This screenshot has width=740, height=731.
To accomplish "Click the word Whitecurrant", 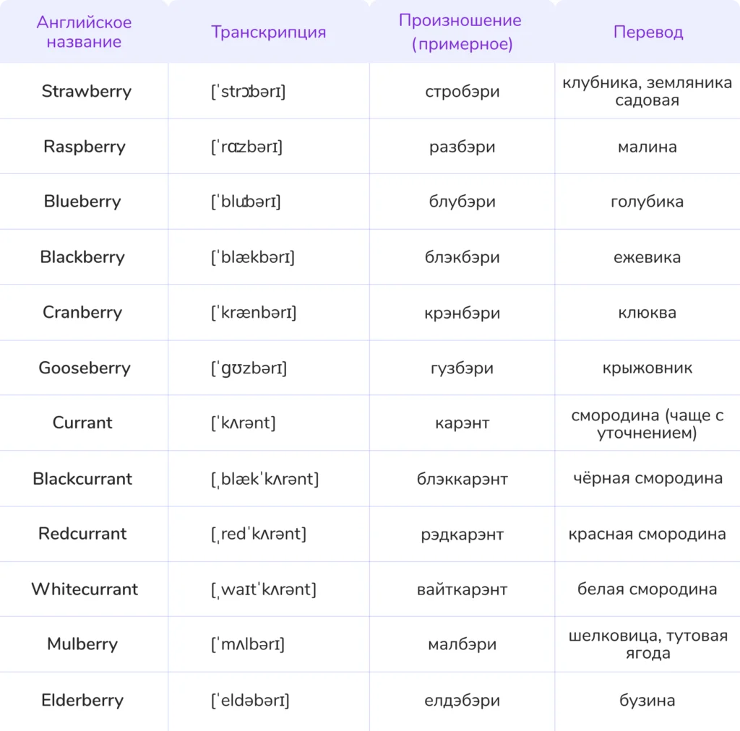I will [84, 589].
